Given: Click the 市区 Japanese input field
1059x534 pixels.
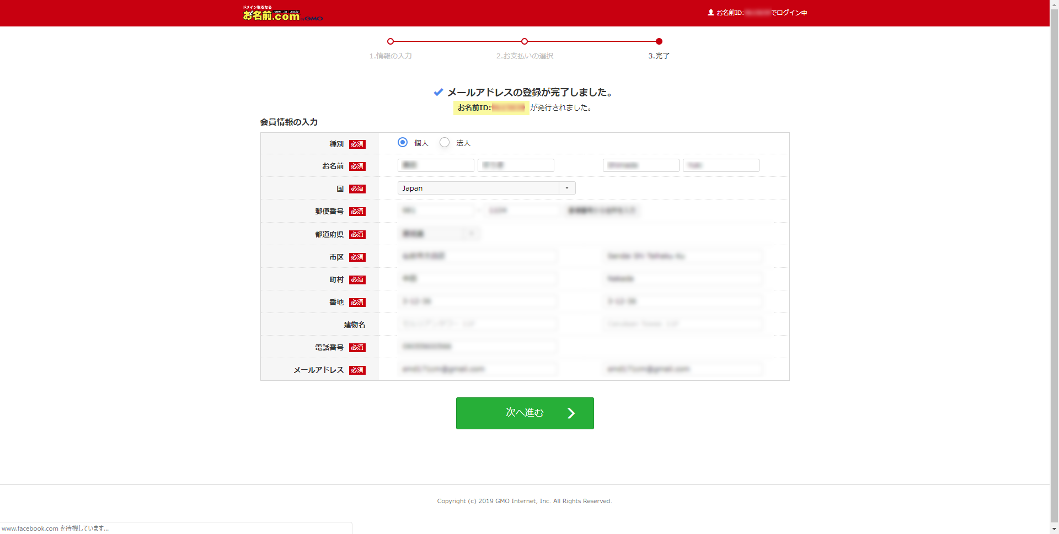Looking at the screenshot, I should [477, 256].
